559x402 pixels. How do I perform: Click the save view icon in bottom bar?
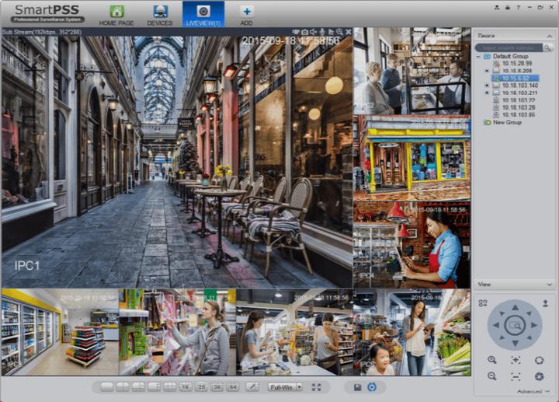point(357,386)
